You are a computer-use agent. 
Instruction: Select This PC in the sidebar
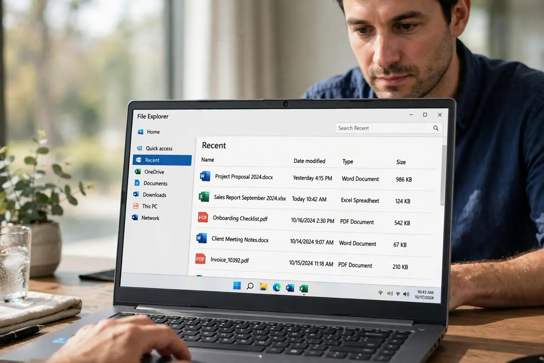[x=145, y=206]
